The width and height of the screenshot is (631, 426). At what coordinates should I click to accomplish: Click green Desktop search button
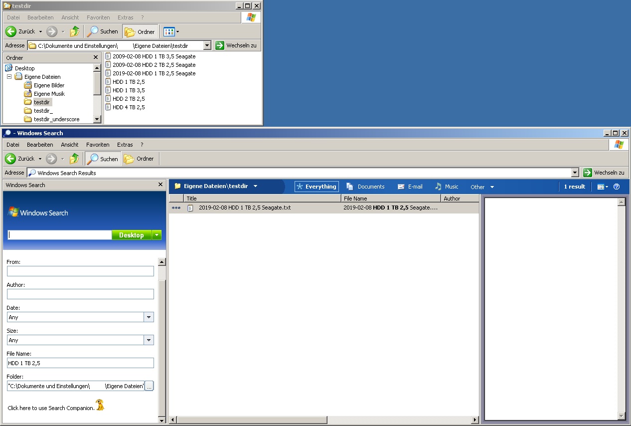(x=132, y=235)
